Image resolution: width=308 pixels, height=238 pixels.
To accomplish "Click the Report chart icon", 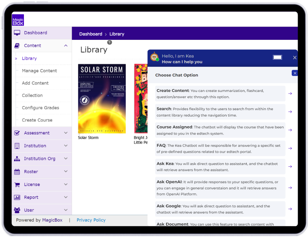I will click(x=17, y=197).
